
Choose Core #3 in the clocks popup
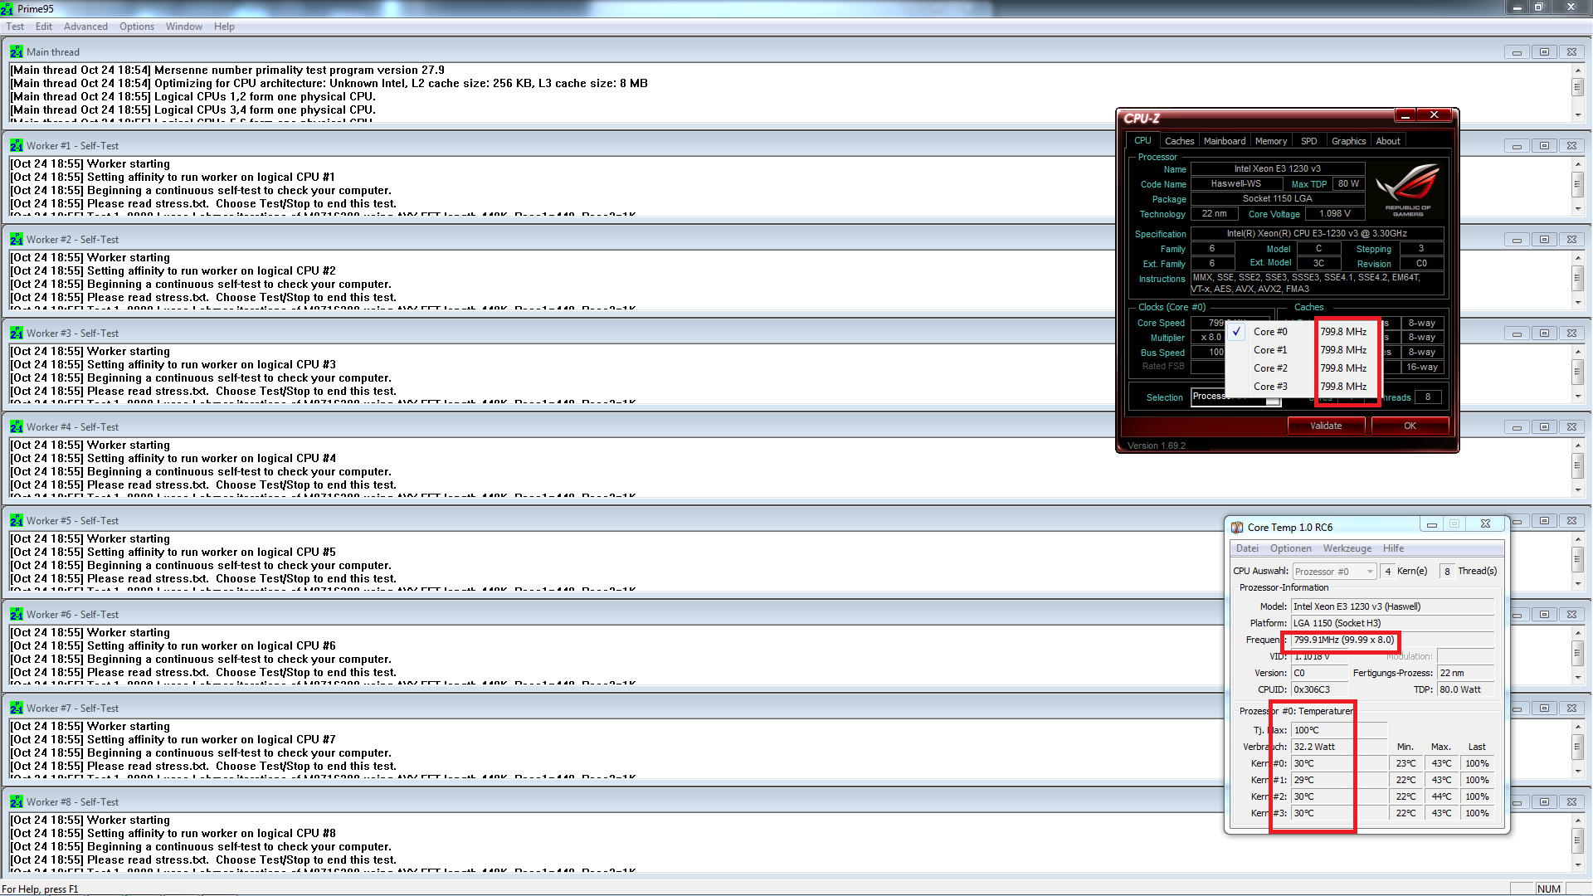[1269, 387]
